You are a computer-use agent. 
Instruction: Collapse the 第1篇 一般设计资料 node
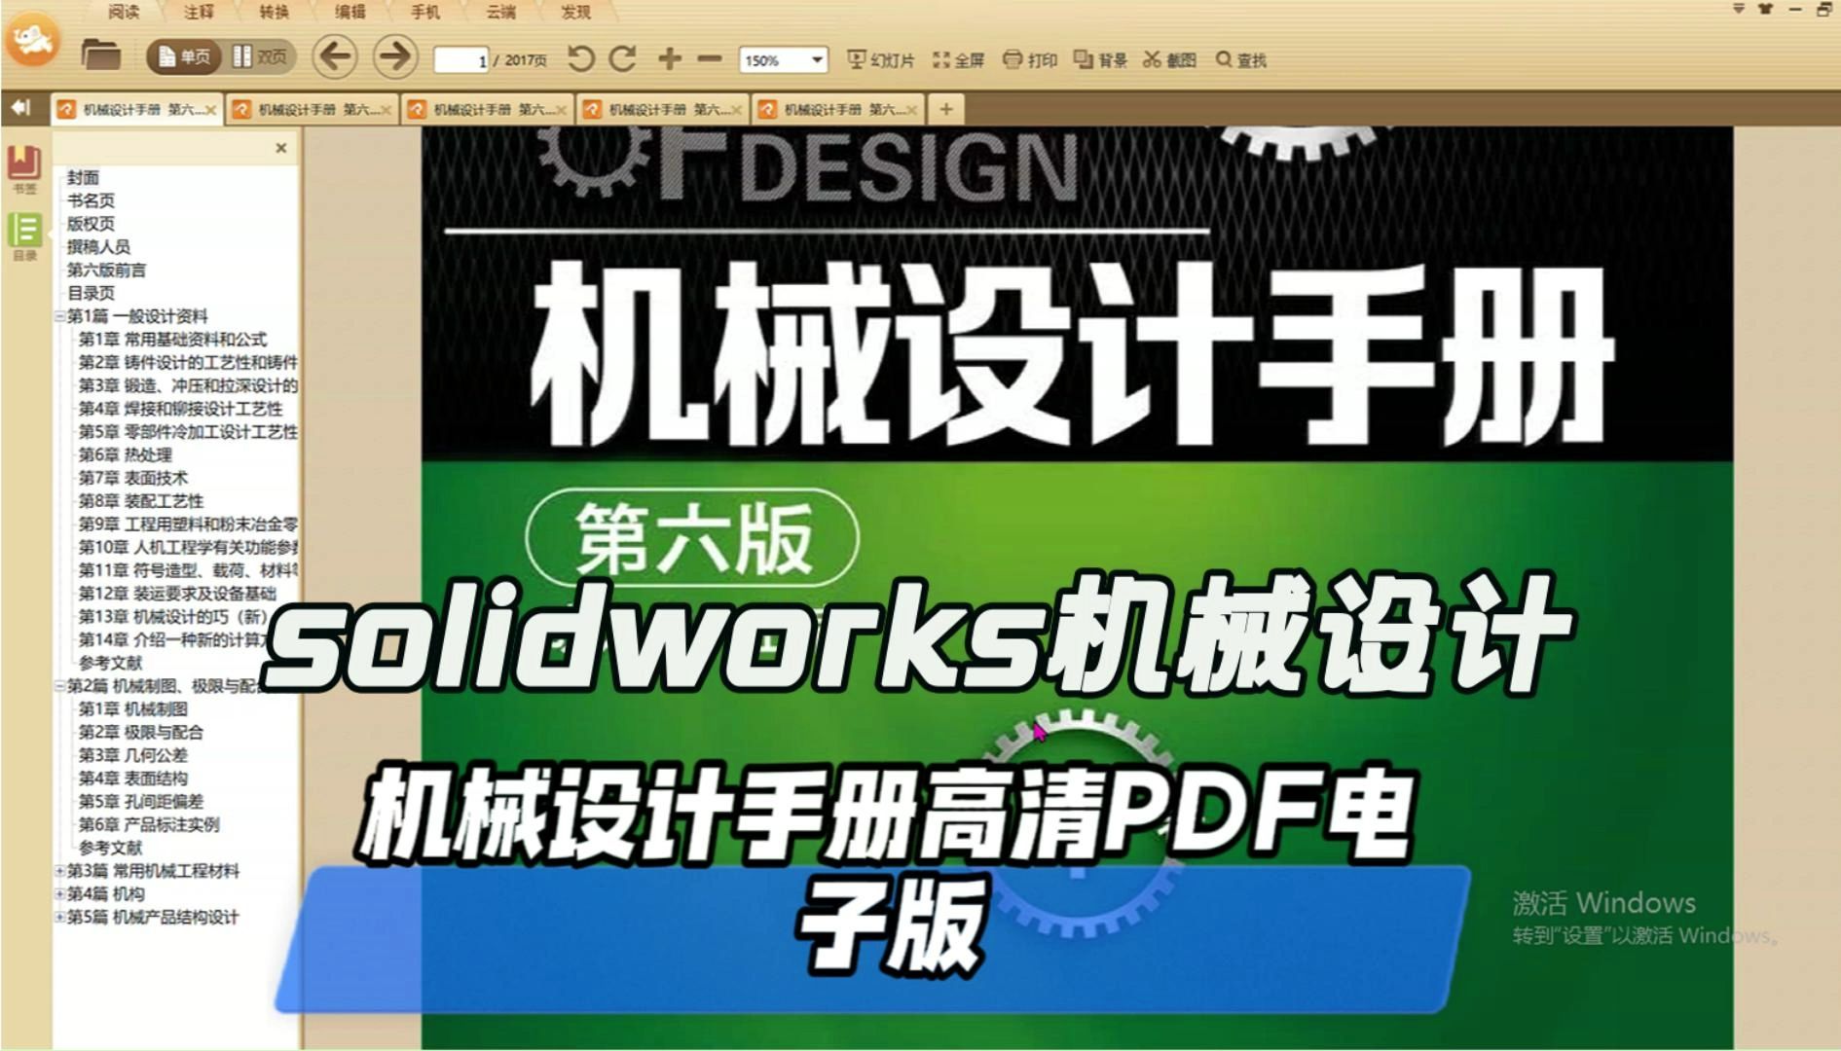[59, 316]
